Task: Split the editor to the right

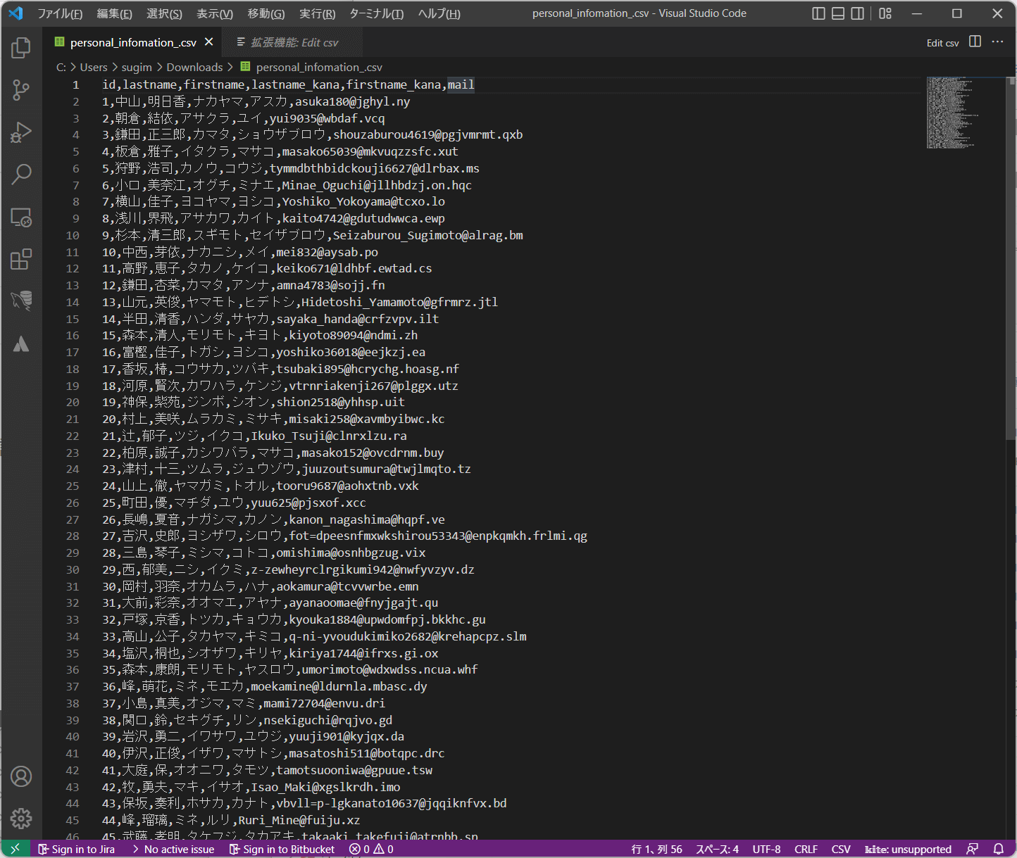Action: point(975,42)
